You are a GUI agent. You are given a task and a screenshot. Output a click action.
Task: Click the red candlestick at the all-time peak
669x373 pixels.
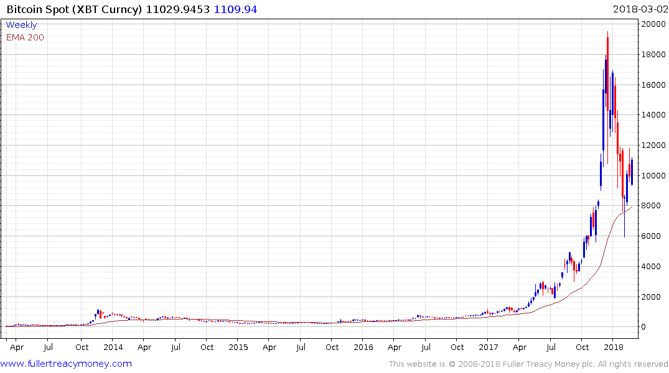click(x=607, y=68)
